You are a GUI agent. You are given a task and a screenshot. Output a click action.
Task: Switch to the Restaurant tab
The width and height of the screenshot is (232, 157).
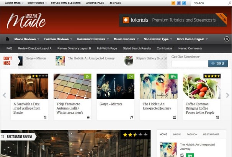(x=211, y=134)
